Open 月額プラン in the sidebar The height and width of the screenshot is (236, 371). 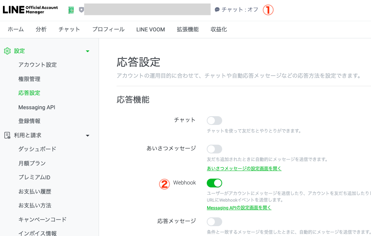32,163
